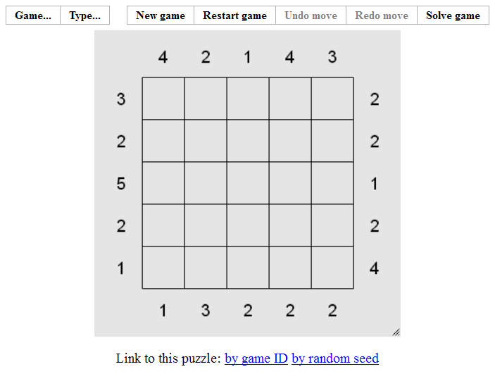Click the Restart game button
Viewport: 495px width, 381px height.
234,15
